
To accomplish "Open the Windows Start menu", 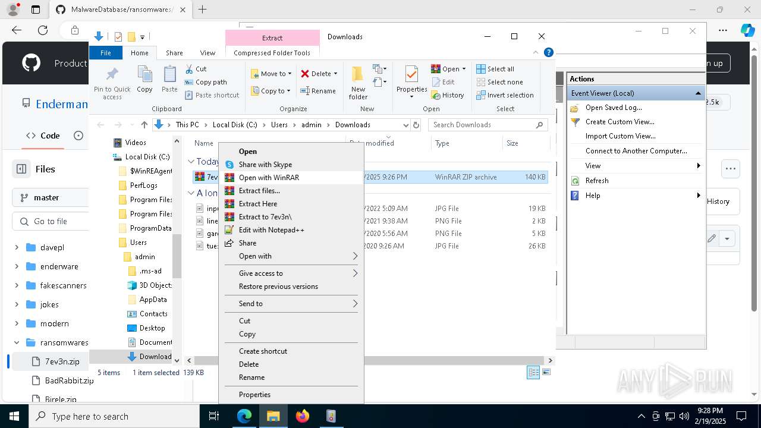I will [x=14, y=416].
